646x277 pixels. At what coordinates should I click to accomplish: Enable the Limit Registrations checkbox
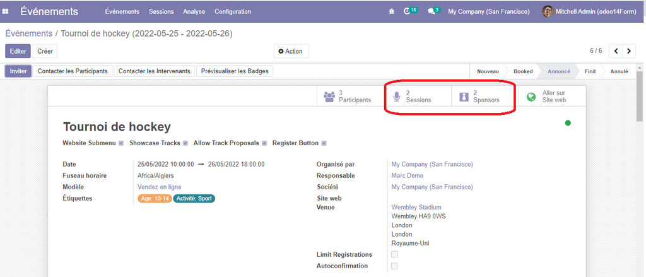click(394, 254)
